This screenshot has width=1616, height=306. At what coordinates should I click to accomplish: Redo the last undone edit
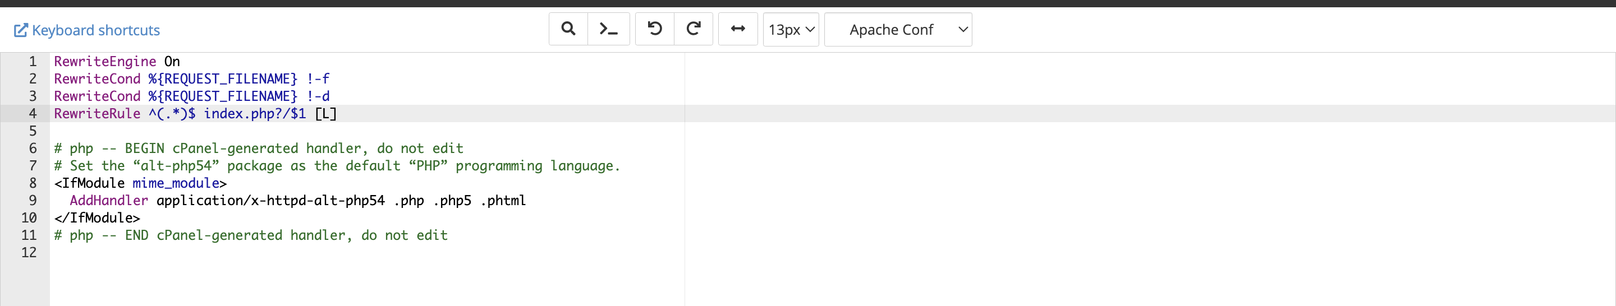pos(693,30)
